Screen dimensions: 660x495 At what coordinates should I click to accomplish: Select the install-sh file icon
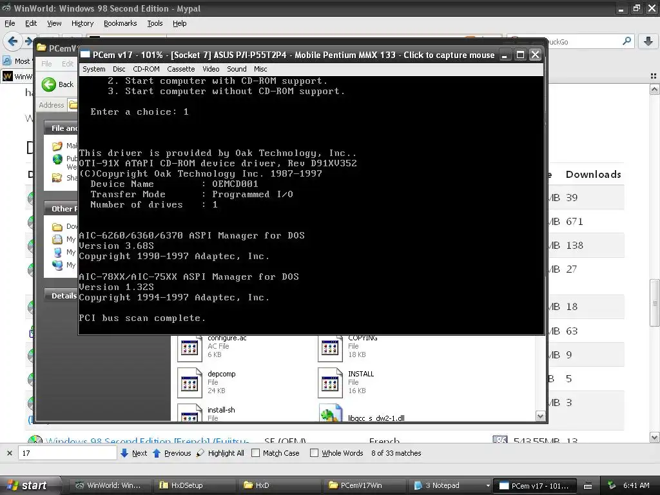click(189, 412)
